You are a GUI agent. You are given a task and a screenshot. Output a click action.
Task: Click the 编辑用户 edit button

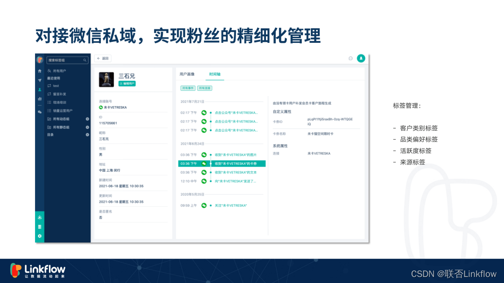tap(127, 84)
